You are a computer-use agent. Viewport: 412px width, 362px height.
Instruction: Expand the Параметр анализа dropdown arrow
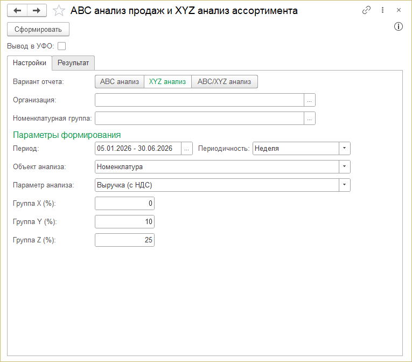pos(345,185)
